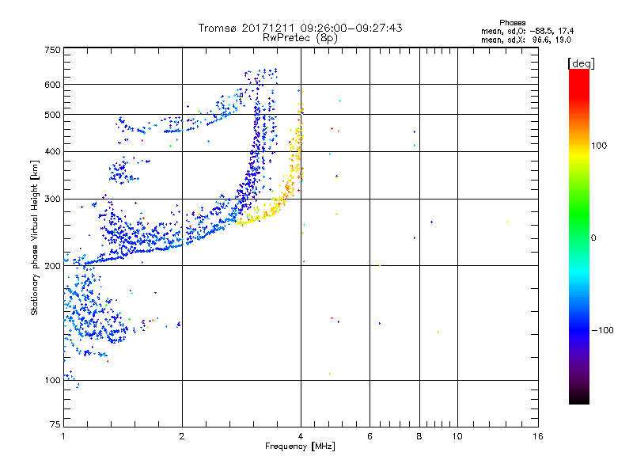Image resolution: width=633 pixels, height=475 pixels.
Task: Click the x-axis tick label "8"
Action: (x=419, y=436)
